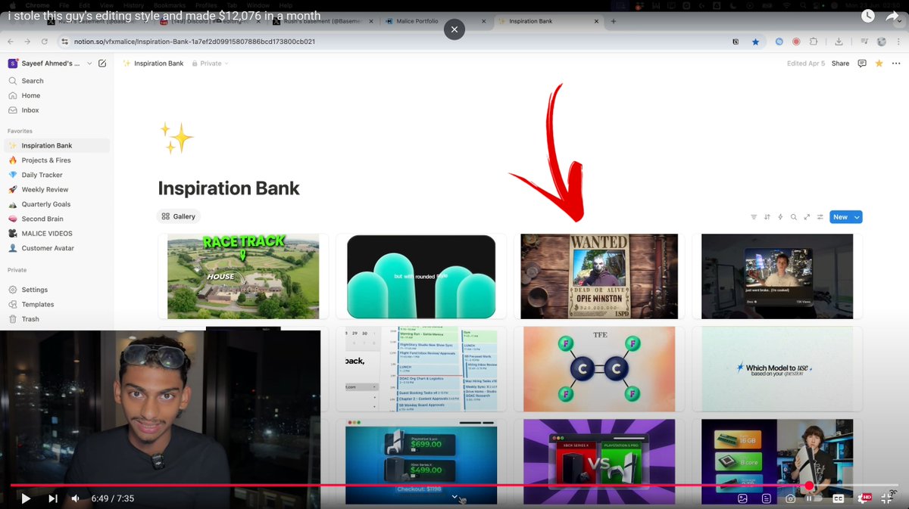Viewport: 909px width, 509px height.
Task: Reload the page in Chrome
Action: [45, 42]
